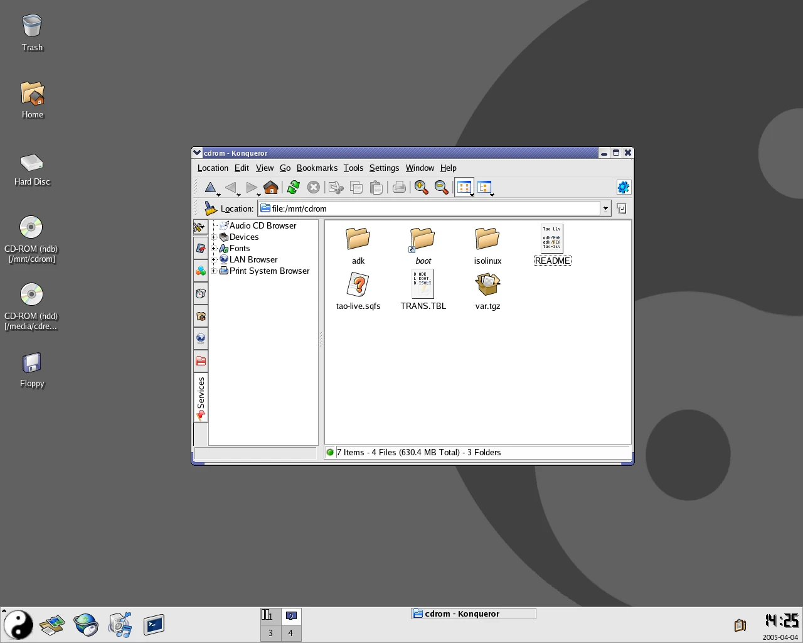803x643 pixels.
Task: Open the Up button history dropdown
Action: point(219,195)
